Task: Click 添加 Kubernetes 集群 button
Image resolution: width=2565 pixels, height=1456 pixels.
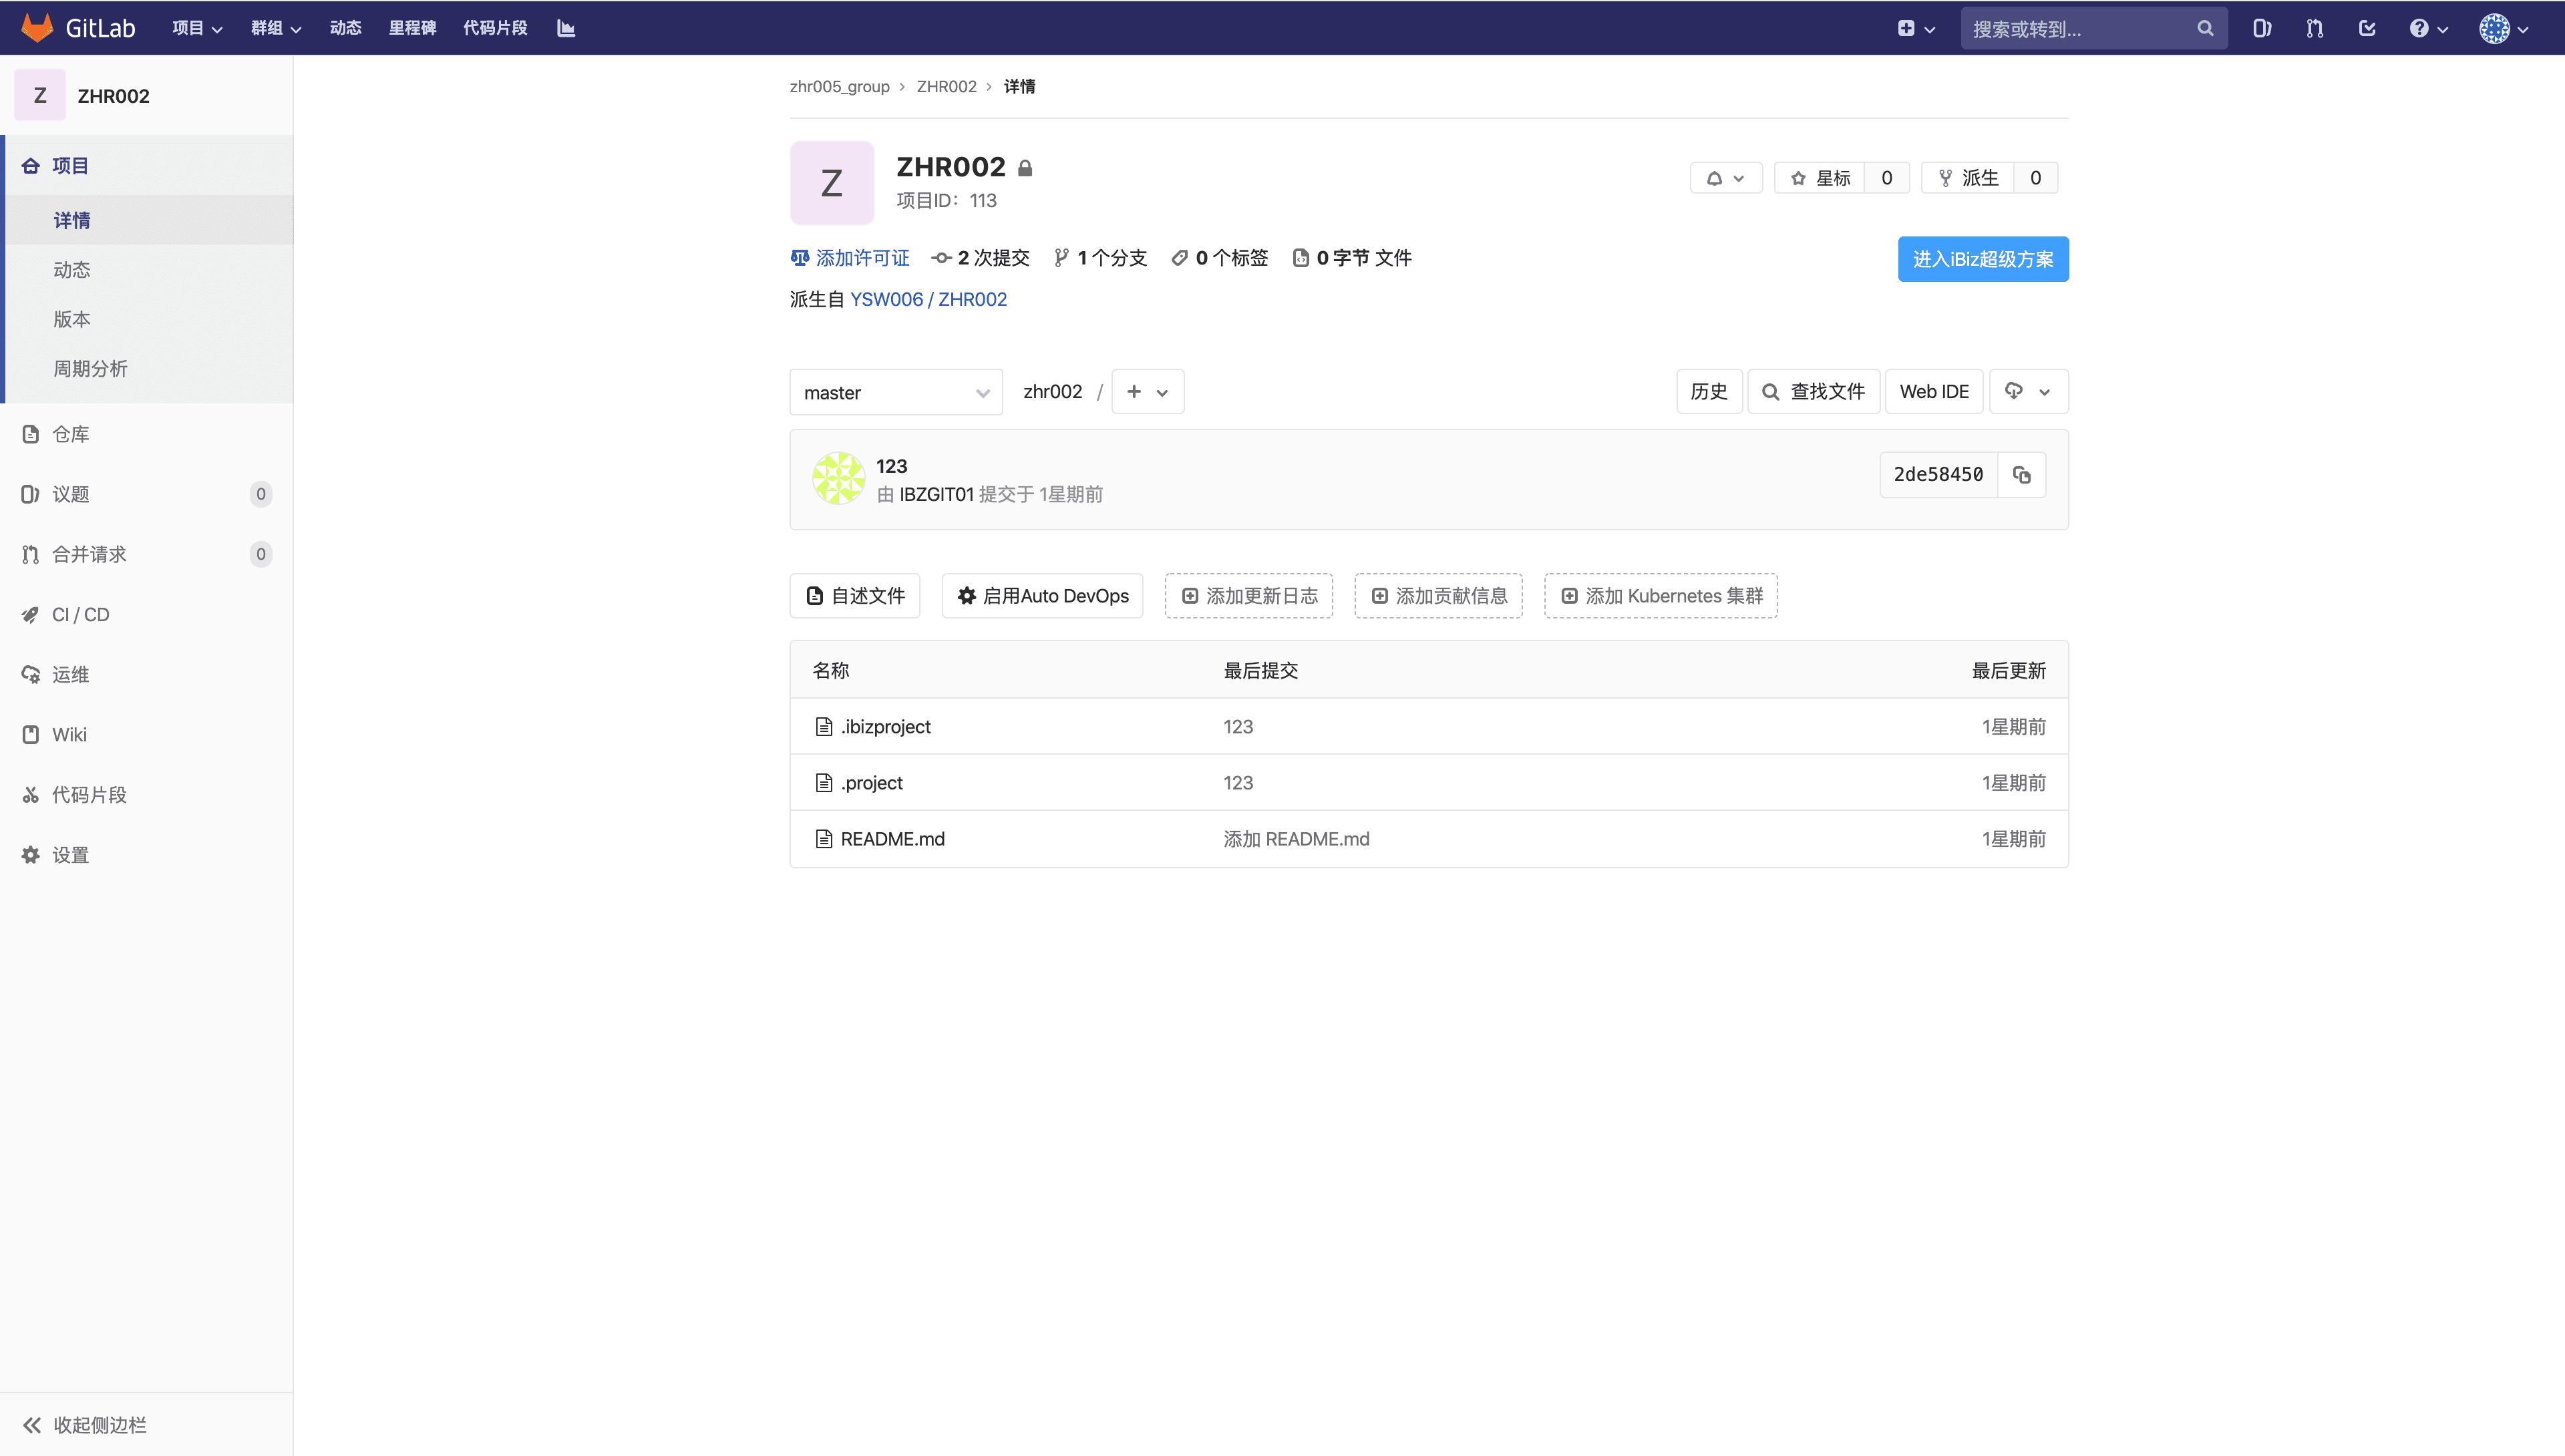Action: (1661, 596)
